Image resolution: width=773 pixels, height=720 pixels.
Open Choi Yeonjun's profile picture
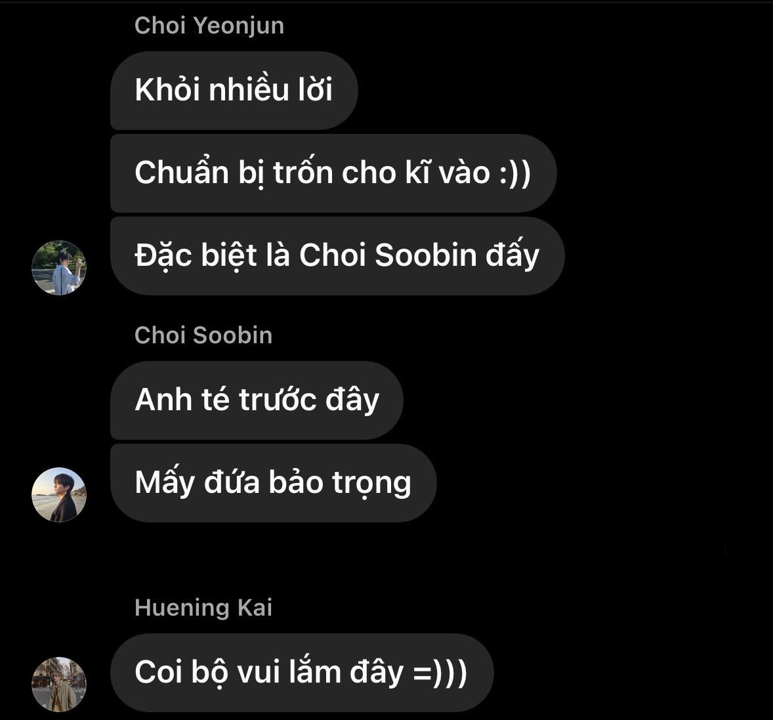coord(59,268)
